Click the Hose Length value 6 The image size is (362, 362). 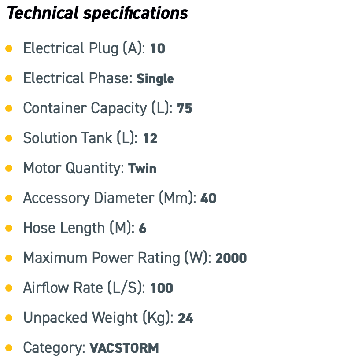point(143,228)
